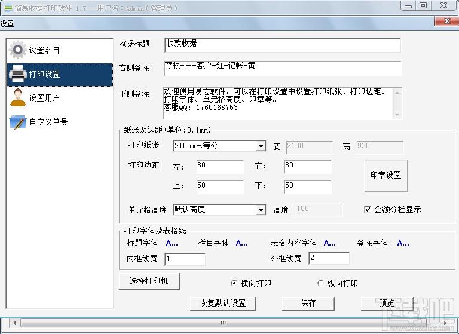The image size is (459, 334).
Task: Click the 保存 button
Action: (x=308, y=304)
